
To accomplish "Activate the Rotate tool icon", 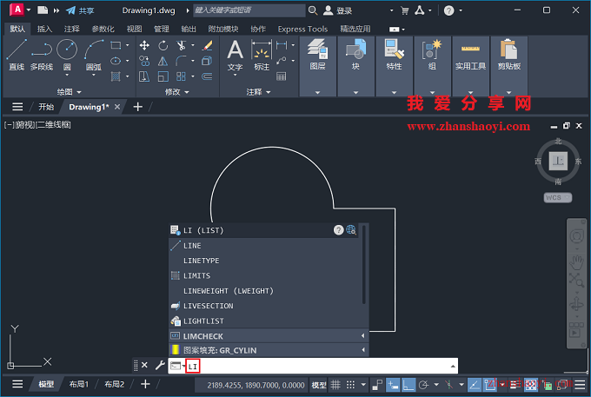I will pos(163,45).
